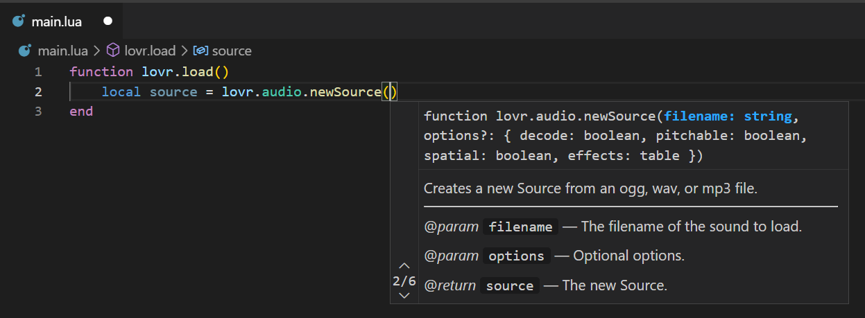Select the source breadcrumb item
The image size is (865, 318).
(232, 51)
